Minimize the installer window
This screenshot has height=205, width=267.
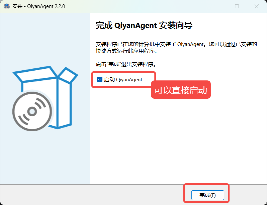217,6
